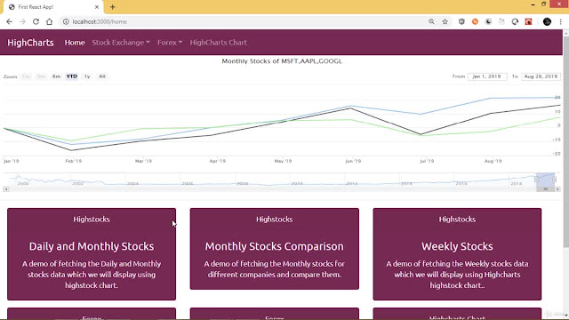Select the All zoom range
The height and width of the screenshot is (320, 569).
click(x=102, y=76)
